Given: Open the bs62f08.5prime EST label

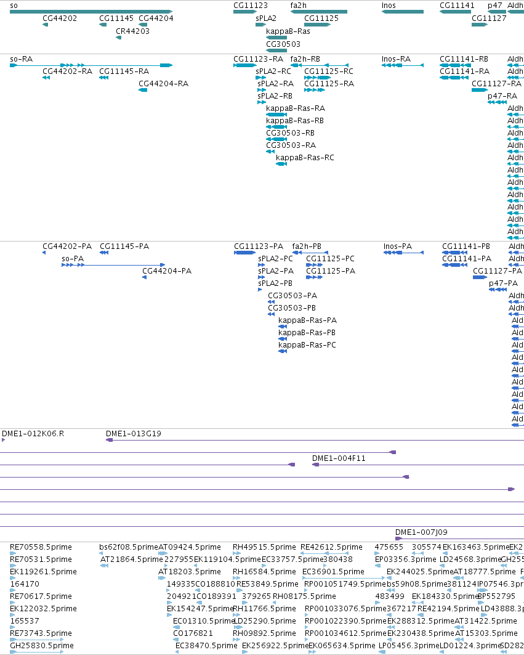Looking at the screenshot, I should [x=129, y=547].
